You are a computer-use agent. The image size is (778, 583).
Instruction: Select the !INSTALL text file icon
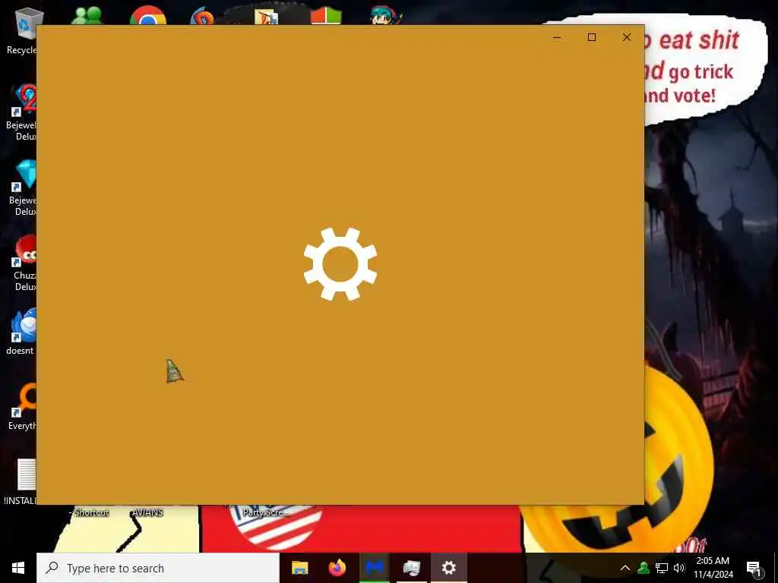pyautogui.click(x=24, y=481)
